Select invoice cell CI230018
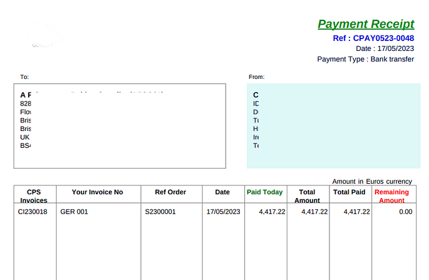 (32, 212)
